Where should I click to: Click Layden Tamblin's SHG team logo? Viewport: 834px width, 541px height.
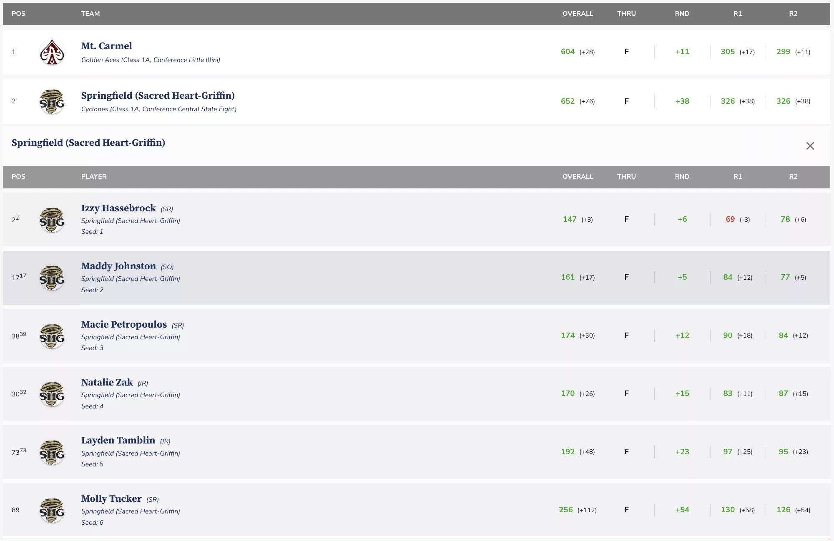pyautogui.click(x=52, y=452)
